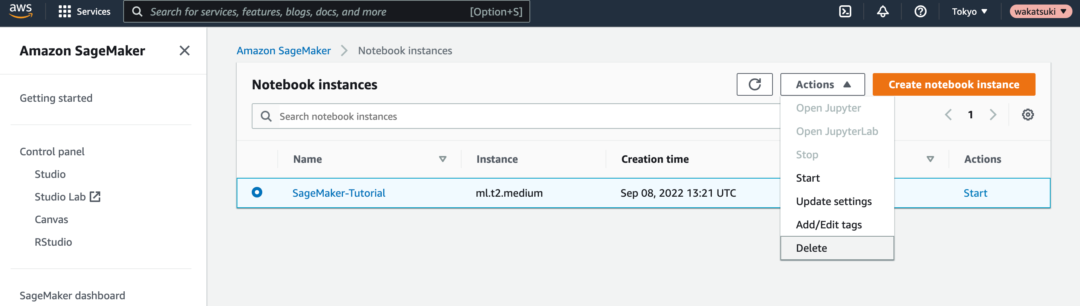Viewport: 1080px width, 306px height.
Task: Open the Tokyo region selector
Action: 969,11
